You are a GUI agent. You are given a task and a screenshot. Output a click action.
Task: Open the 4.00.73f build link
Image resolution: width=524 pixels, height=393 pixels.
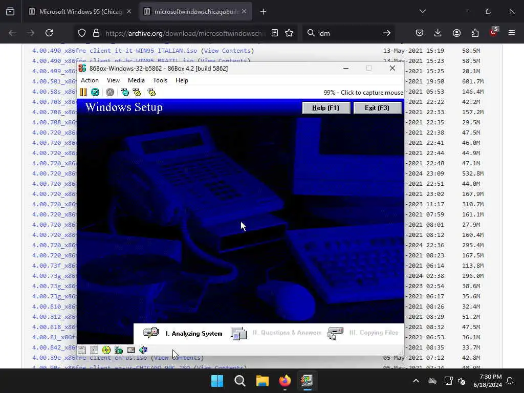(x=54, y=266)
